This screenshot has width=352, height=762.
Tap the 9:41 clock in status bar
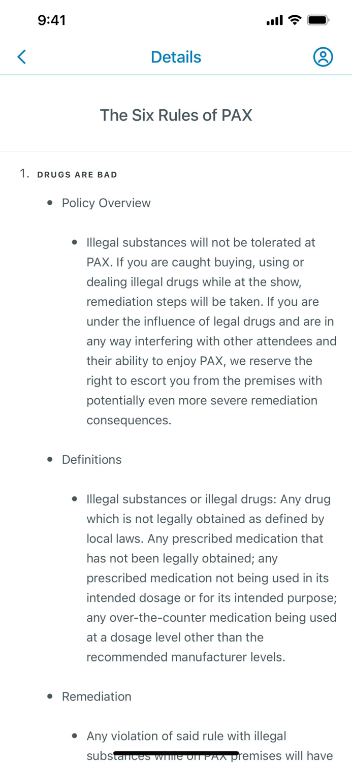[52, 20]
